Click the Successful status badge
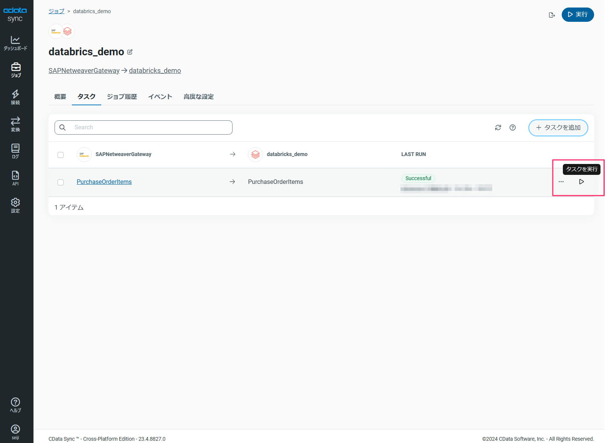Viewport: 605px width, 443px height. 418,178
